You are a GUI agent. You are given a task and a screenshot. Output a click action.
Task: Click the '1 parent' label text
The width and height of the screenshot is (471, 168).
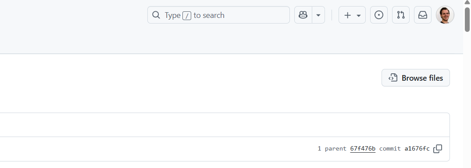(332, 148)
